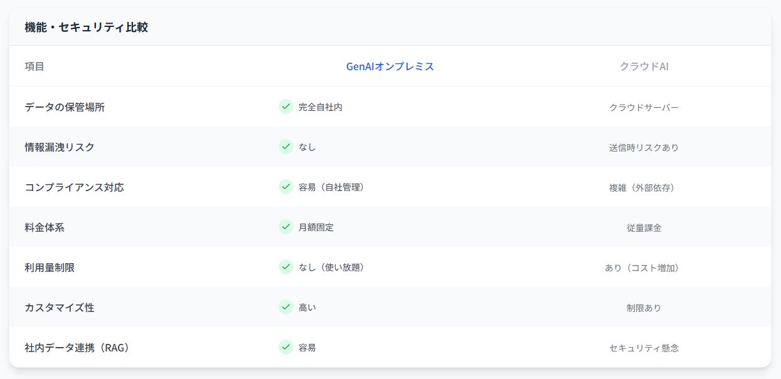Click the クラウドサーバー cell
The width and height of the screenshot is (781, 379).
(644, 108)
